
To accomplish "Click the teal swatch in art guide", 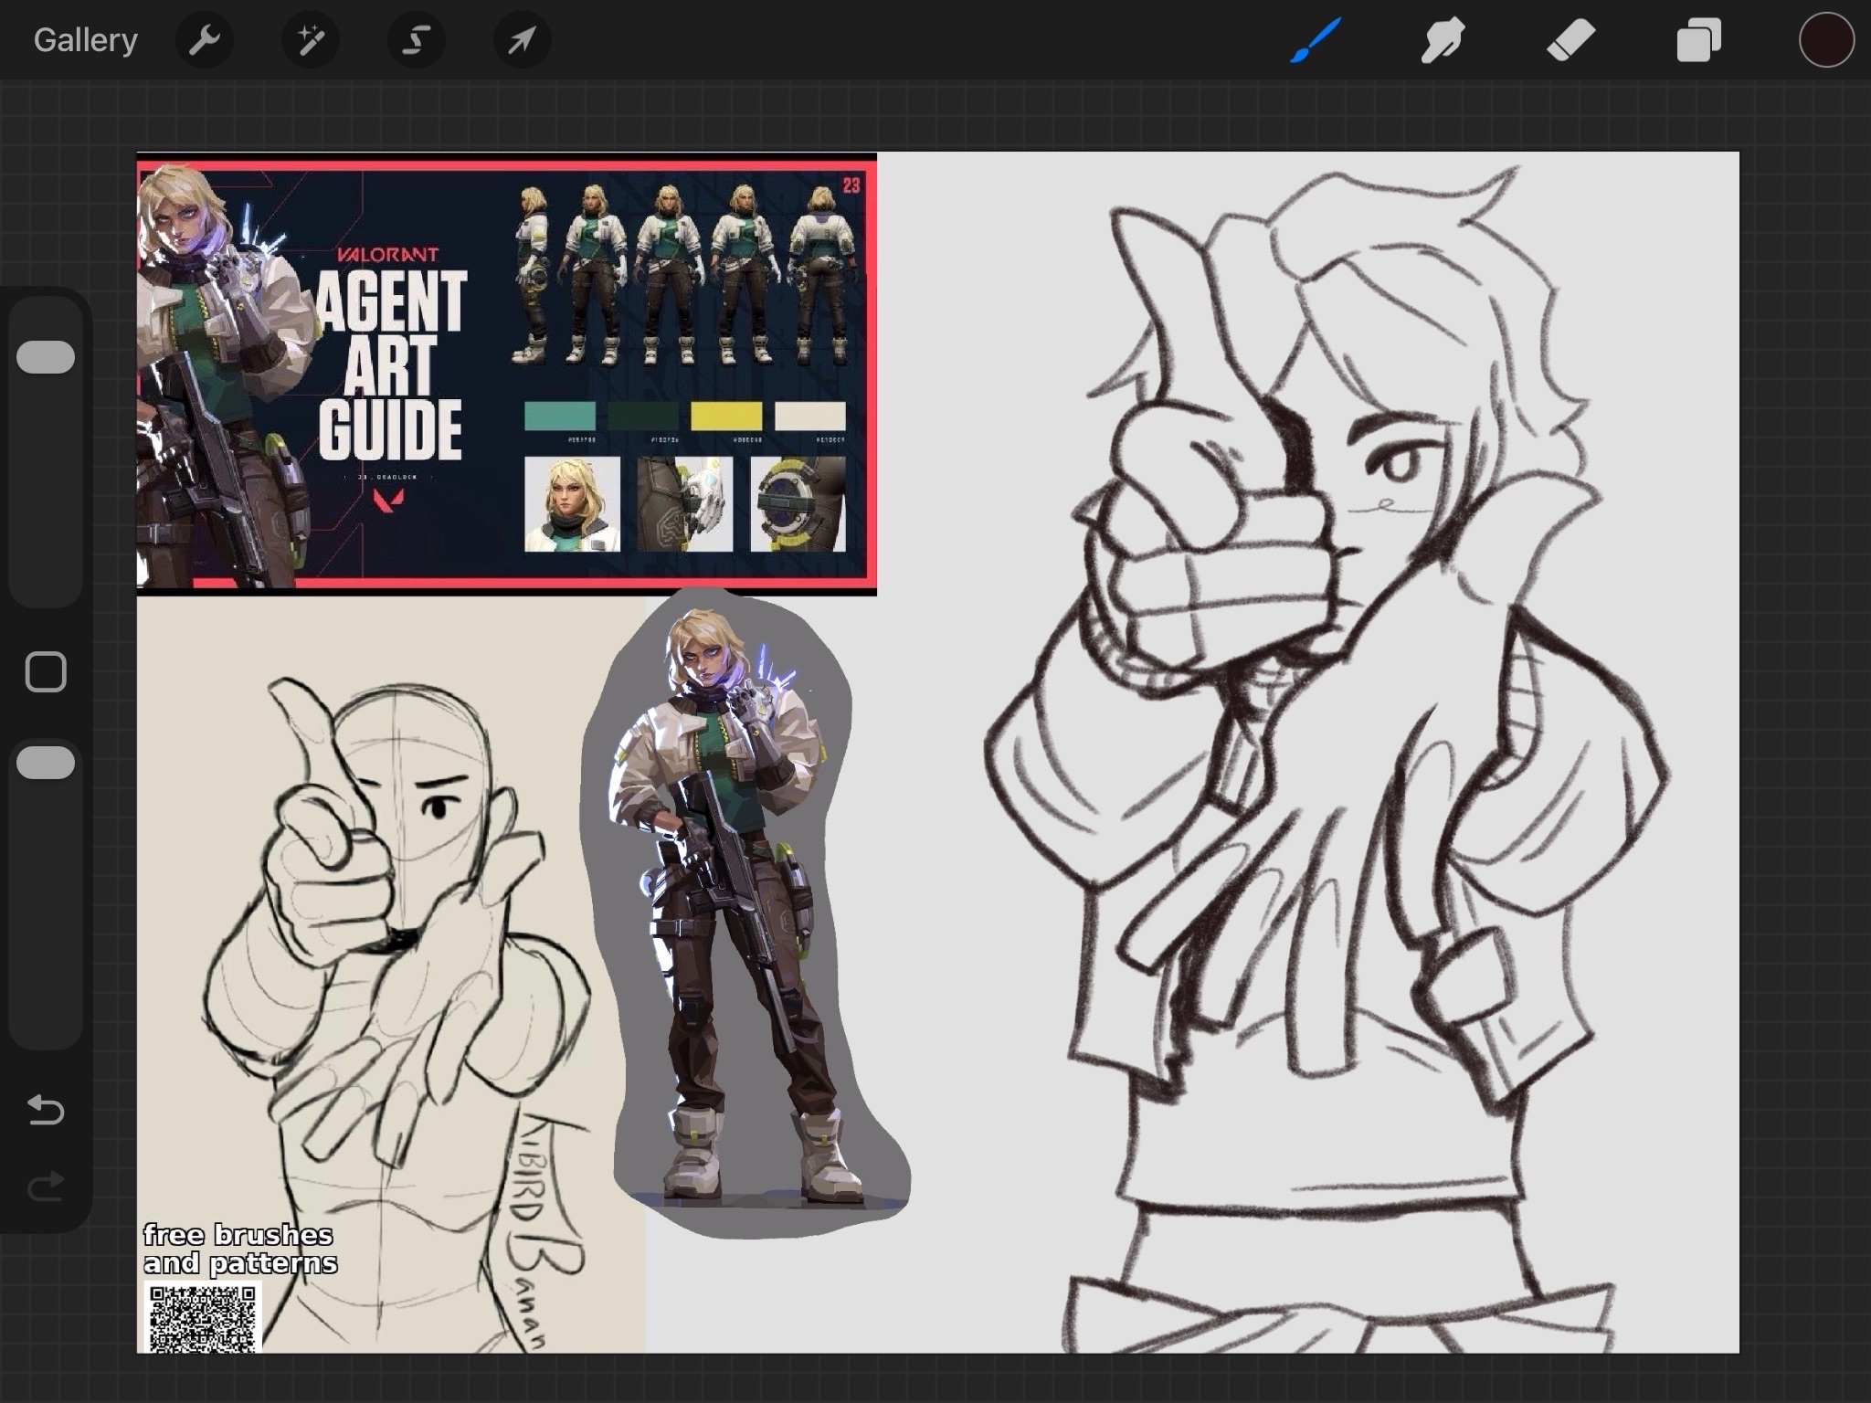I will [559, 417].
